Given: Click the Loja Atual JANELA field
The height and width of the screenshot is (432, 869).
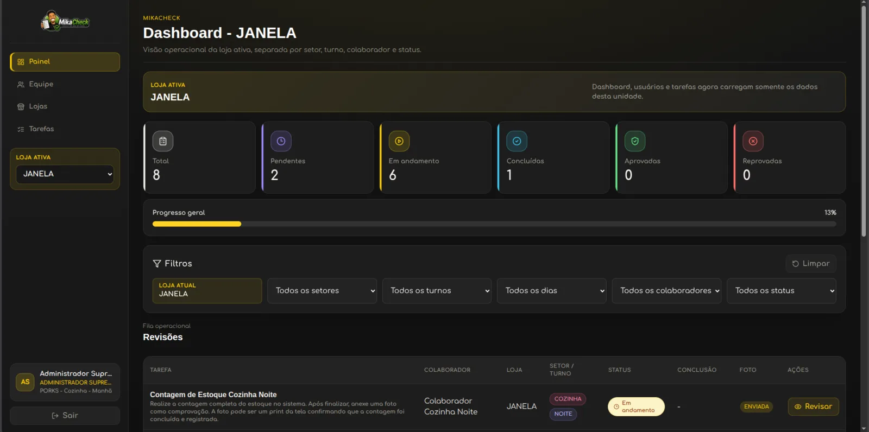Looking at the screenshot, I should coord(207,291).
